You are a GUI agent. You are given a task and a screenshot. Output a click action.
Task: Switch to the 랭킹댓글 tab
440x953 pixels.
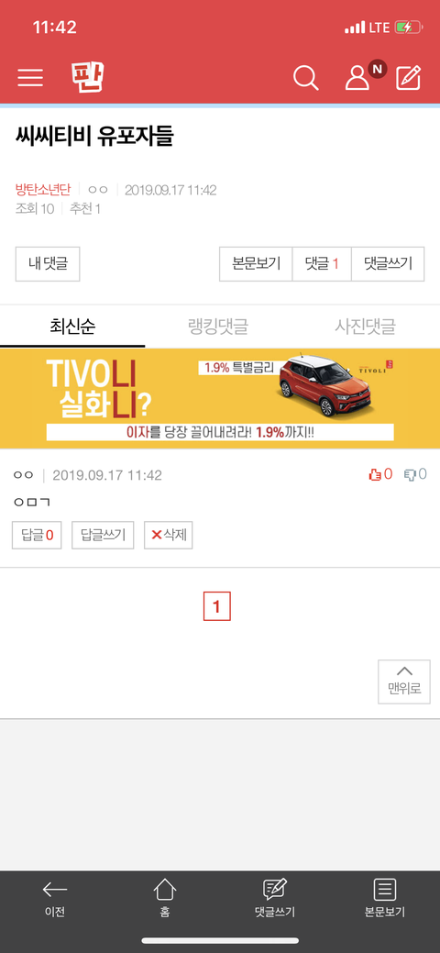218,327
